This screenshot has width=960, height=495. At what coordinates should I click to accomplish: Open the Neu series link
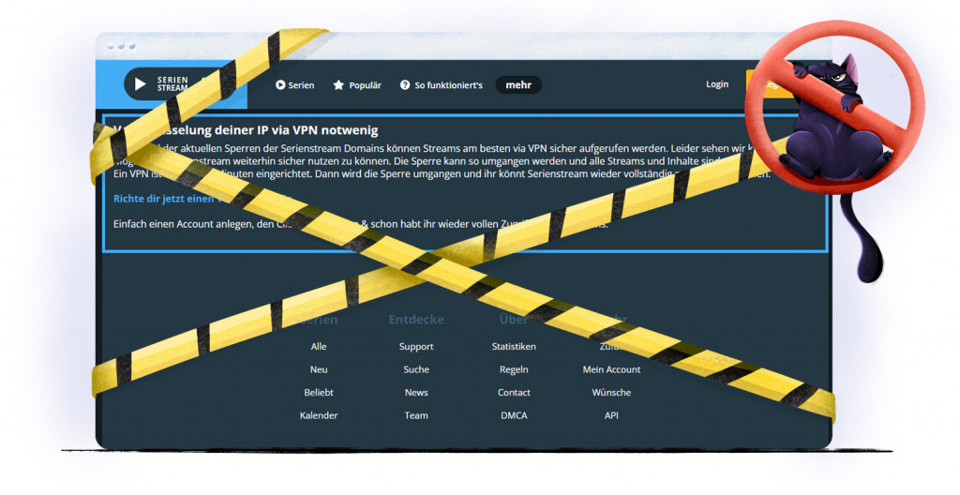[319, 369]
